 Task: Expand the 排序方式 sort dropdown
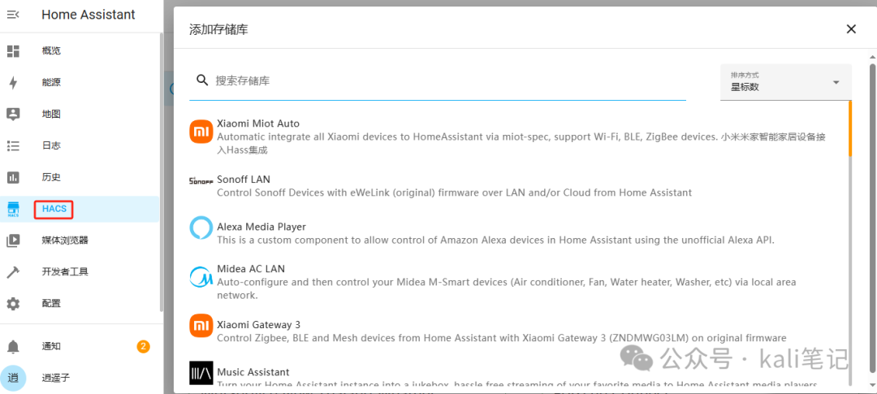[x=786, y=82]
